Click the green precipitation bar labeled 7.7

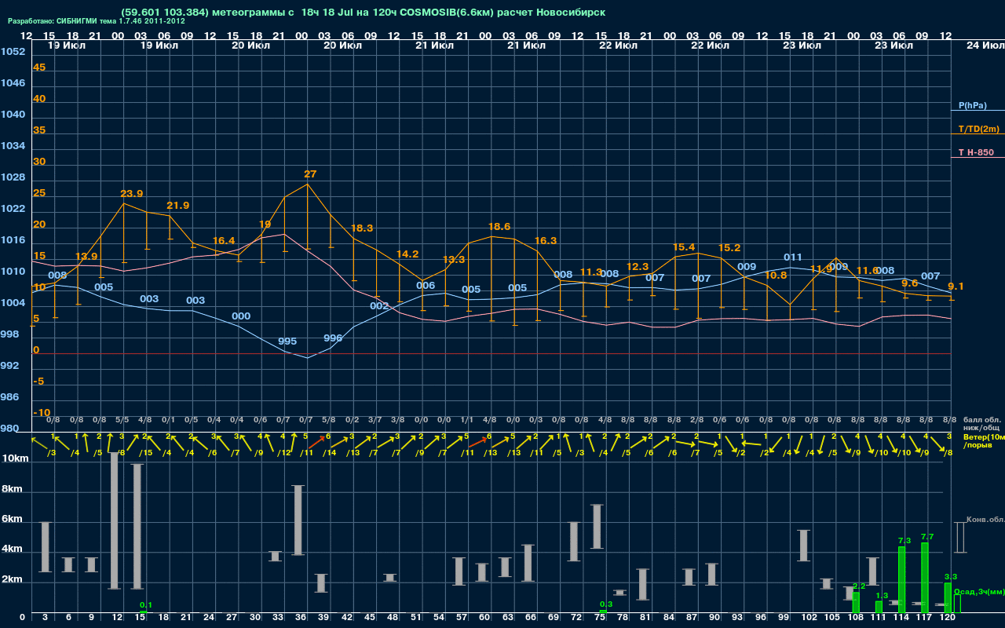click(925, 578)
